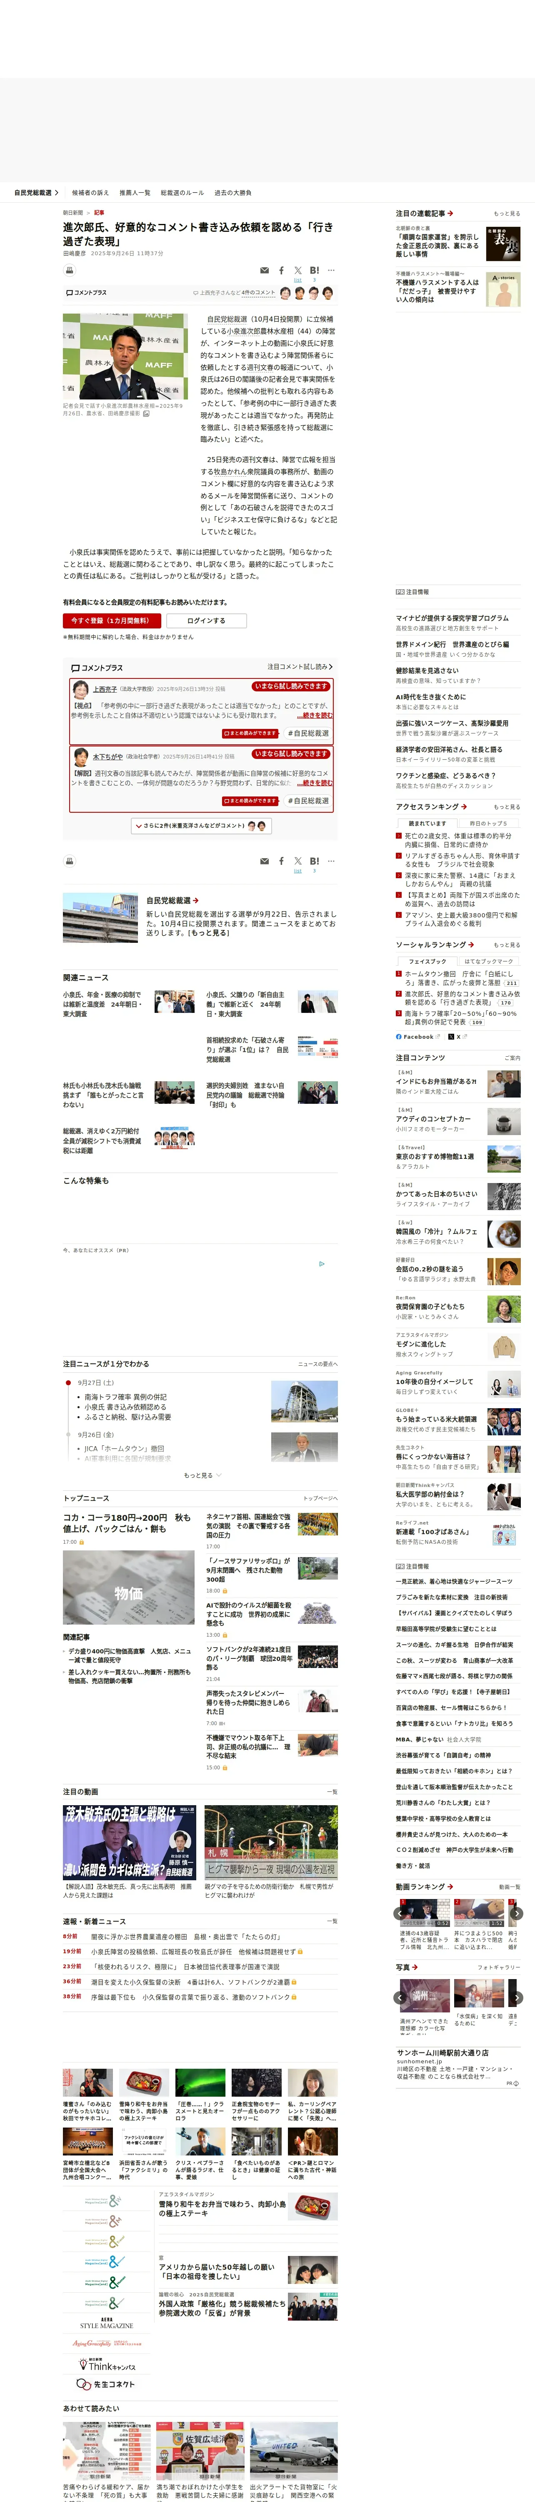The image size is (535, 2502).
Task: Open トップページへ link
Action: coord(320,1499)
